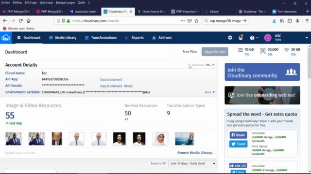Open page actions three-dots menu
Viewport: 311px width, 174px height.
183,21
